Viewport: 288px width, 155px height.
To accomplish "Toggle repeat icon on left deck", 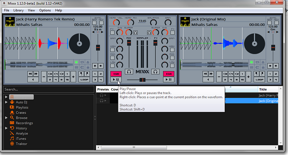I will pos(82,62).
